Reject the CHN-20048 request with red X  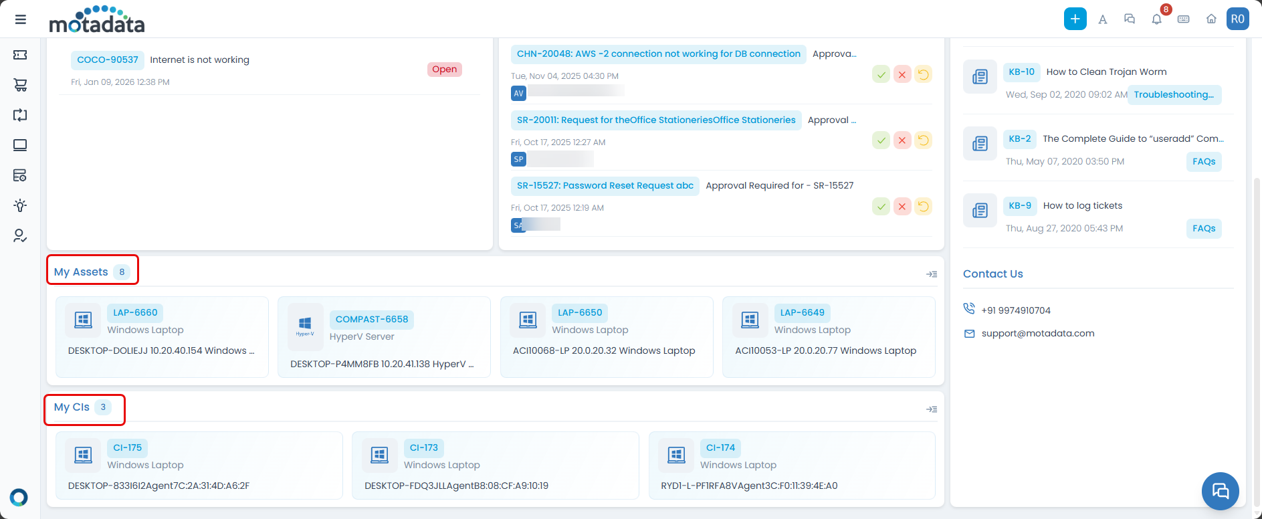pyautogui.click(x=902, y=74)
